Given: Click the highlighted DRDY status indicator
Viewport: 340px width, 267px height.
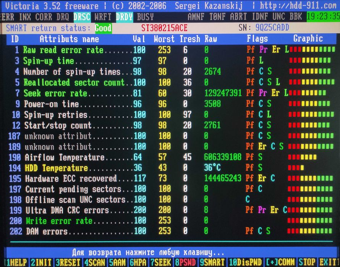Looking at the screenshot, I should point(125,17).
